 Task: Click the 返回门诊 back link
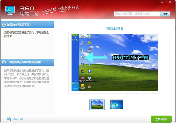(18, 119)
